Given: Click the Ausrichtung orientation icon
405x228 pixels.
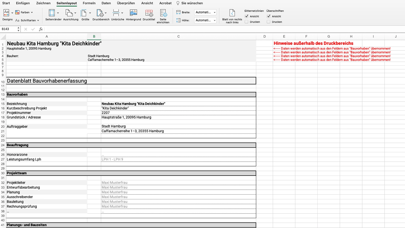Looking at the screenshot, I should coord(69,13).
